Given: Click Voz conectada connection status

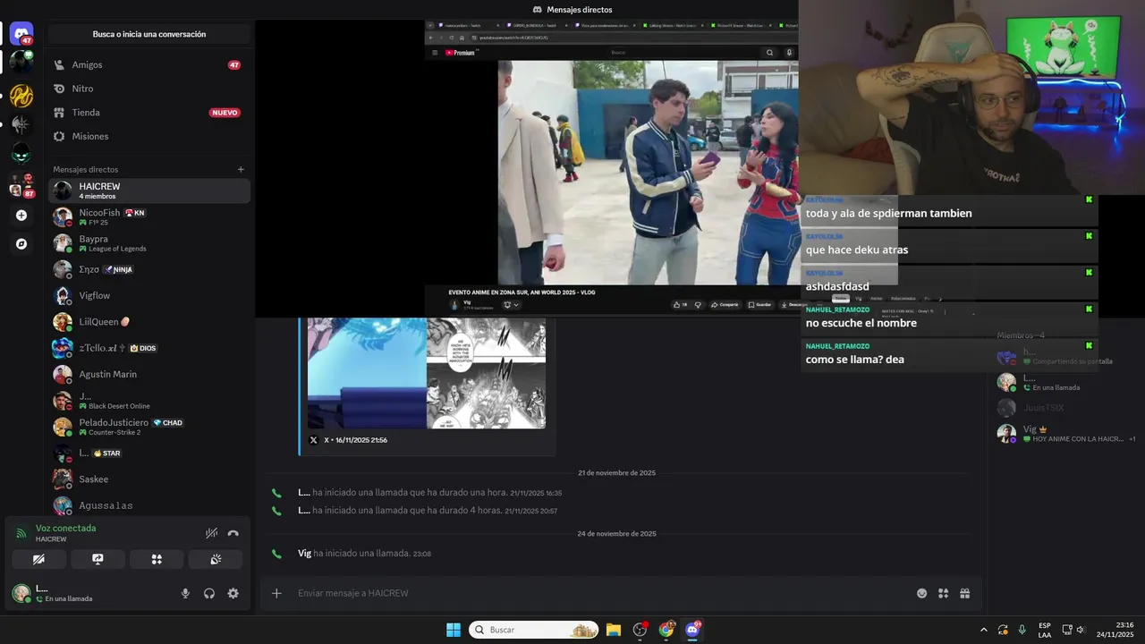Looking at the screenshot, I should tap(65, 528).
